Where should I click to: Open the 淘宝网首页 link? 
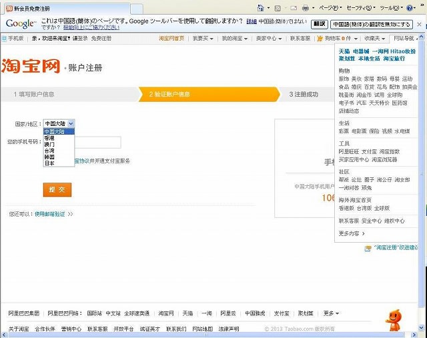tap(171, 39)
